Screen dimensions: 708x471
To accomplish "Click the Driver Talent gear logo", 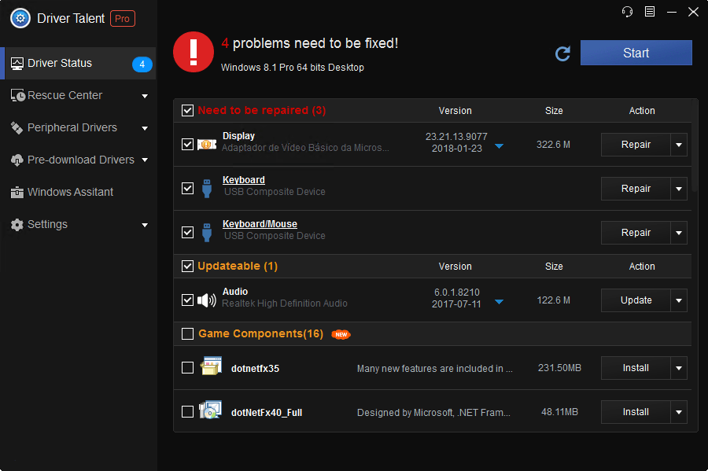I will [x=20, y=19].
